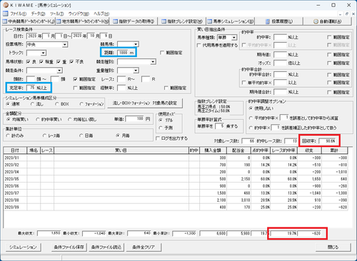Viewport: 357px width, 261px height.
Task: Open 中央競馬データのインポート toolbar icon
Action: (x=5, y=21)
